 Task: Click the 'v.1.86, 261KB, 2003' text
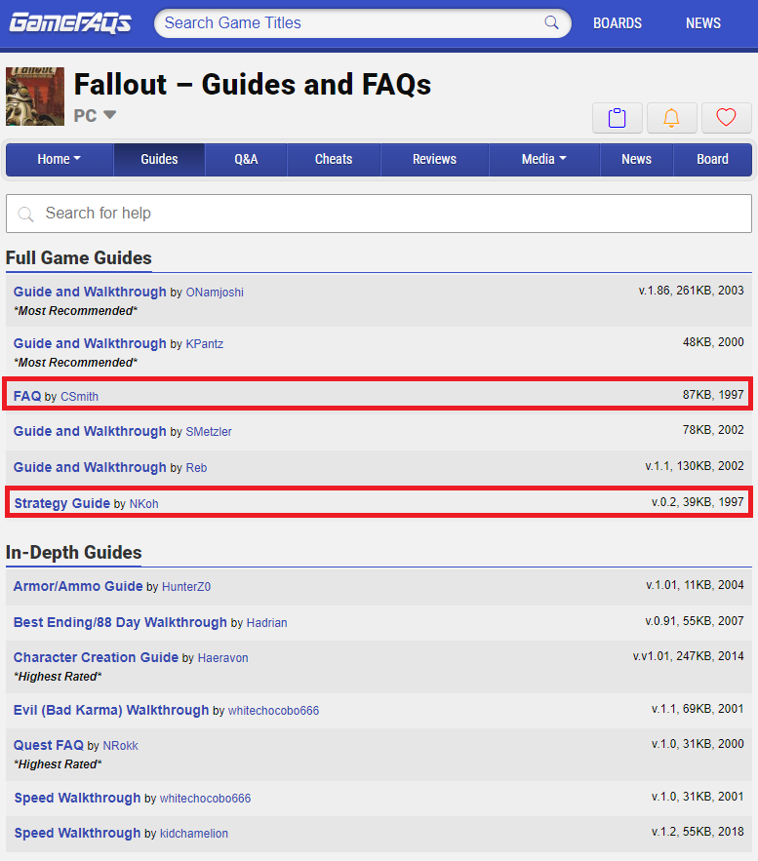(691, 291)
